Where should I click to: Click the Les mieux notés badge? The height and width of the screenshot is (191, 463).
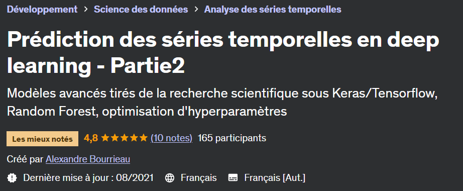click(43, 139)
